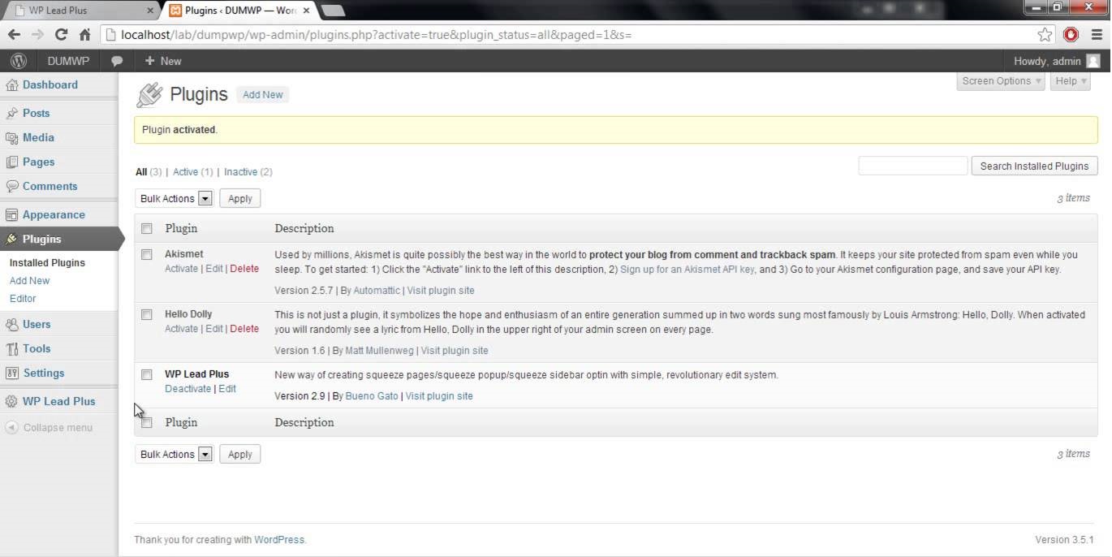Tick the Akismet plugin checkbox
The width and height of the screenshot is (1112, 557).
[x=147, y=254]
